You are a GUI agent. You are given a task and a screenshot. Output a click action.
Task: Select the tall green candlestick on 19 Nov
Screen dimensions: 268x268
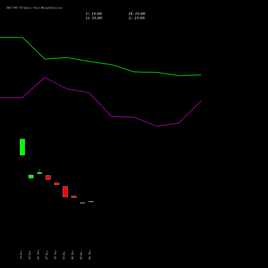pos(23,147)
